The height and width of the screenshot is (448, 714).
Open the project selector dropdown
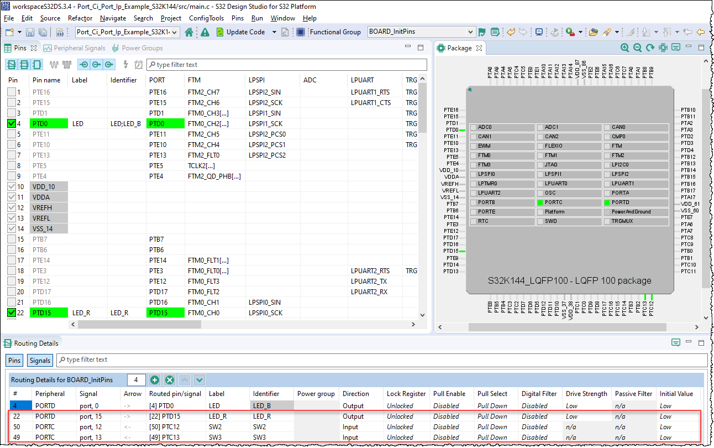[x=128, y=32]
